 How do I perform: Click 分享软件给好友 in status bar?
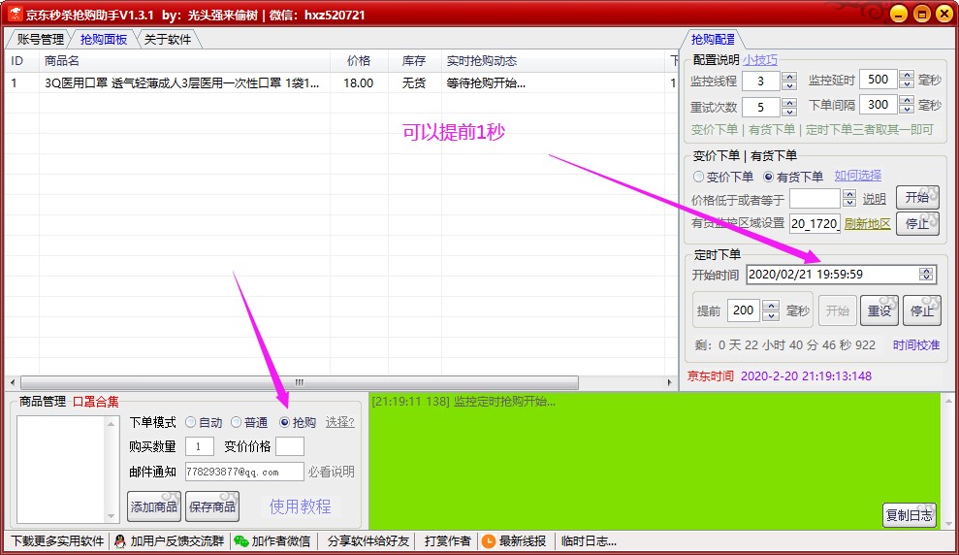368,540
